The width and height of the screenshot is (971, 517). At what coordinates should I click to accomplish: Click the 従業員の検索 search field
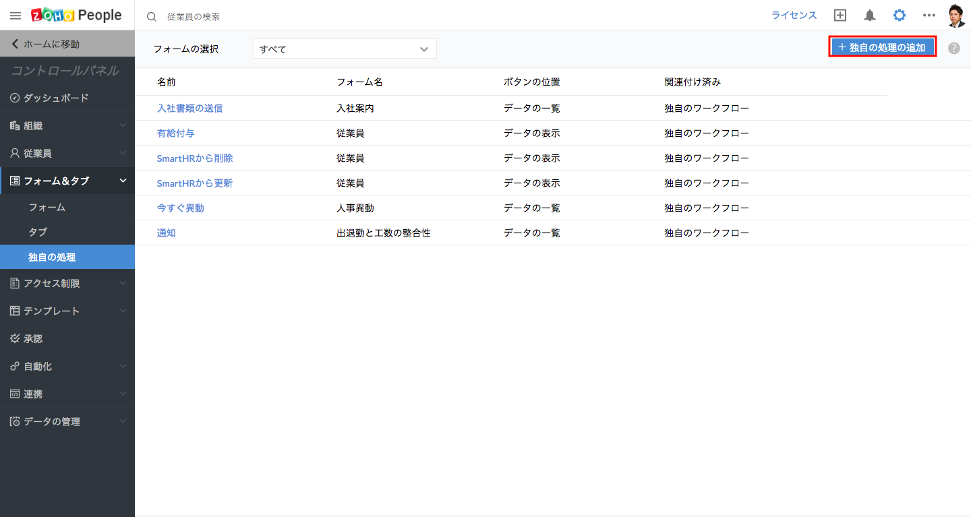(270, 16)
